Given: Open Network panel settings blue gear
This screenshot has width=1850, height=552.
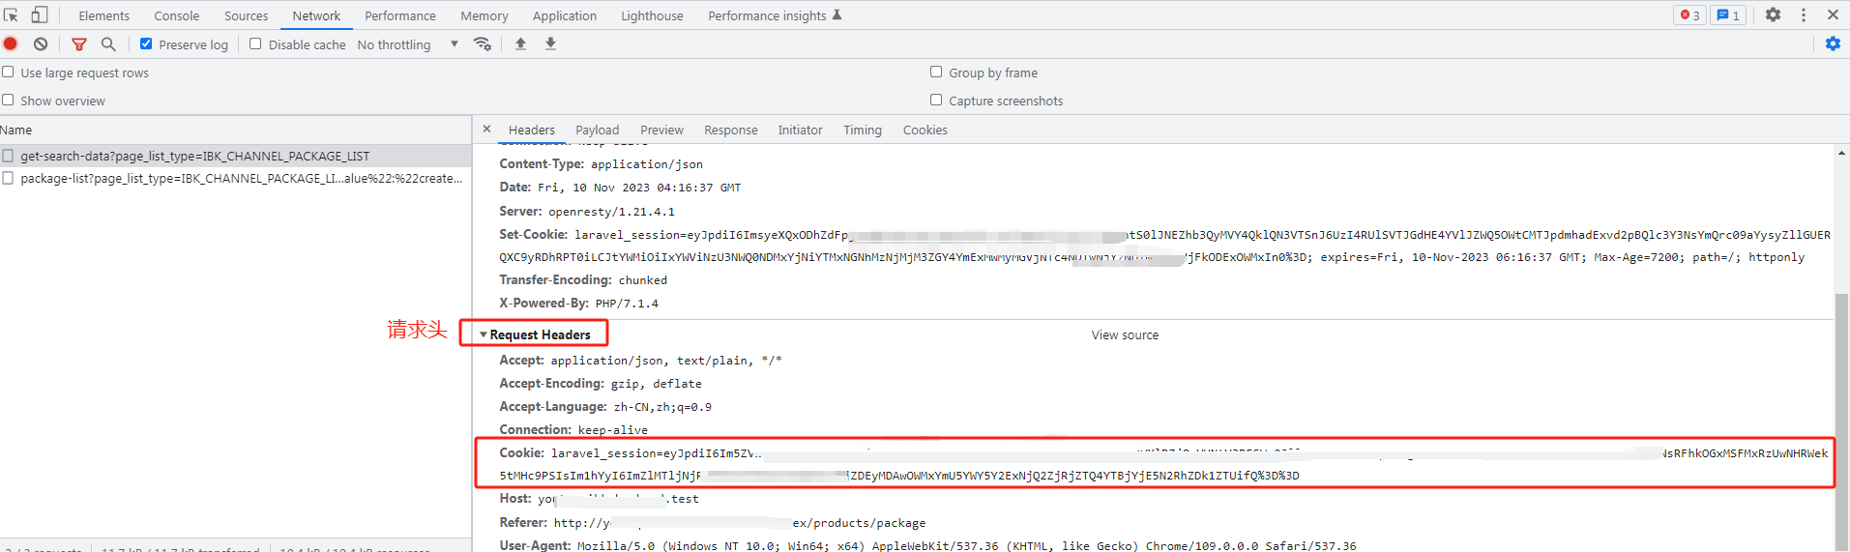Looking at the screenshot, I should coord(1833,44).
